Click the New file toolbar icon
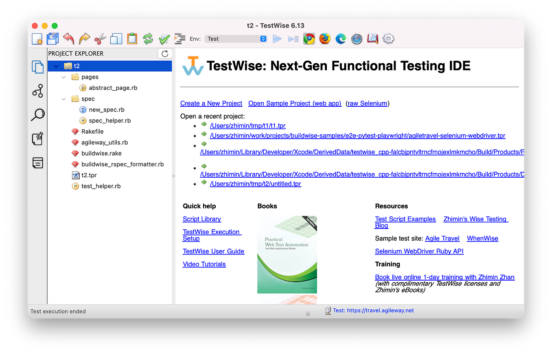The image size is (552, 355). click(37, 39)
